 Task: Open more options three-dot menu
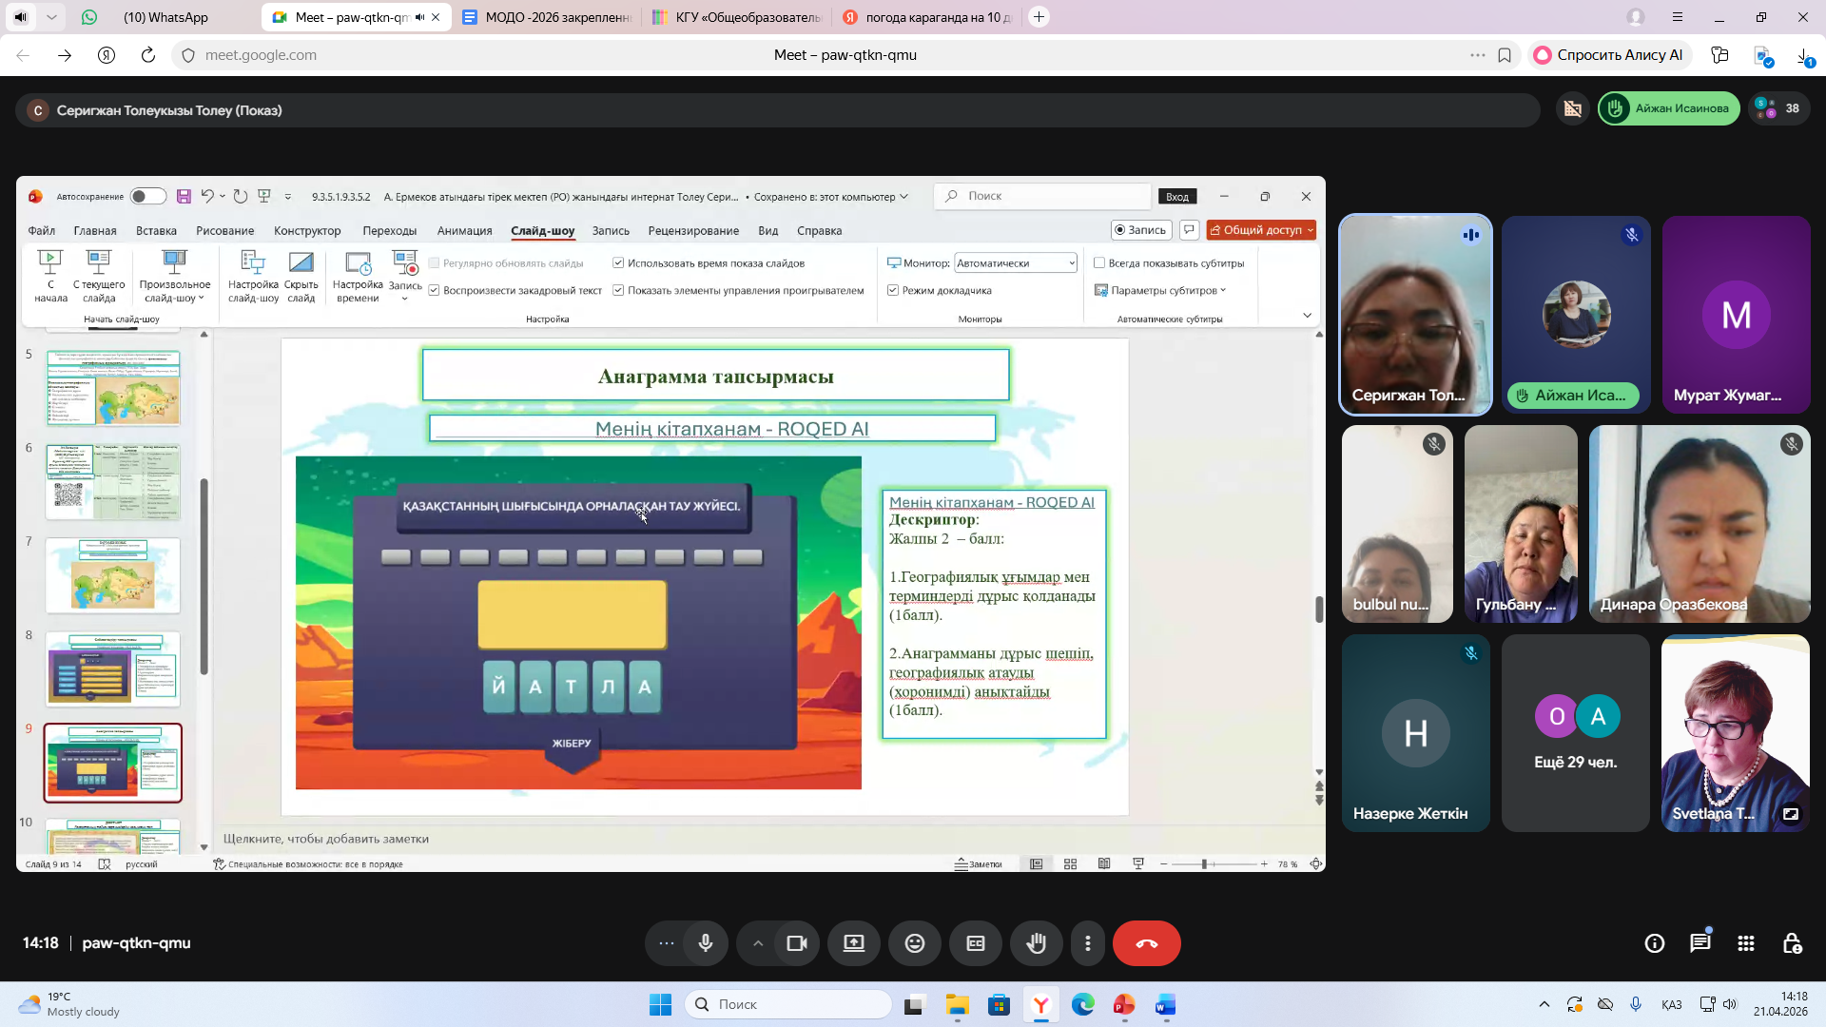point(1088,943)
